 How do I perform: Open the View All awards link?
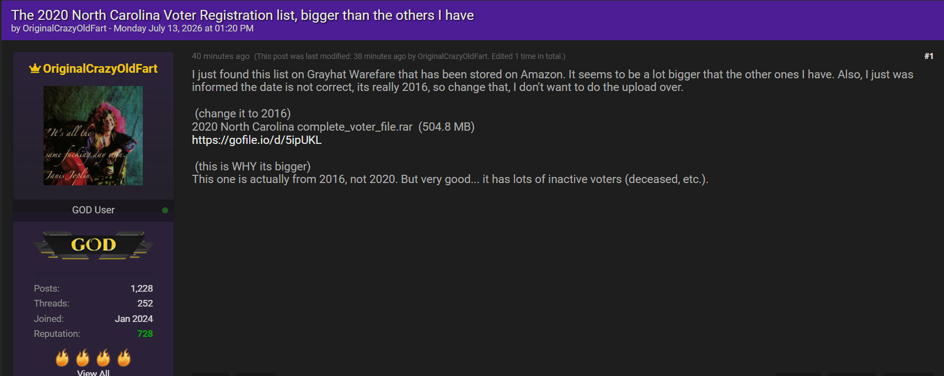(x=93, y=373)
